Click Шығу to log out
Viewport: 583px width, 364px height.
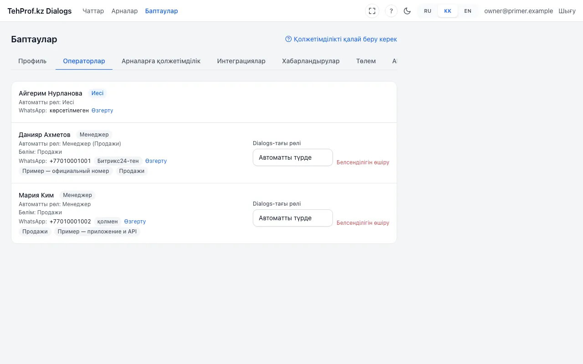567,11
